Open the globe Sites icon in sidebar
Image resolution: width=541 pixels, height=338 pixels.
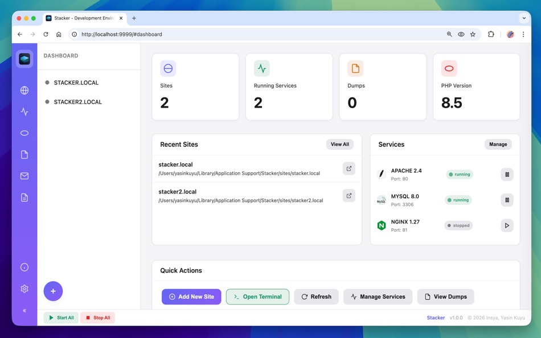coord(24,90)
